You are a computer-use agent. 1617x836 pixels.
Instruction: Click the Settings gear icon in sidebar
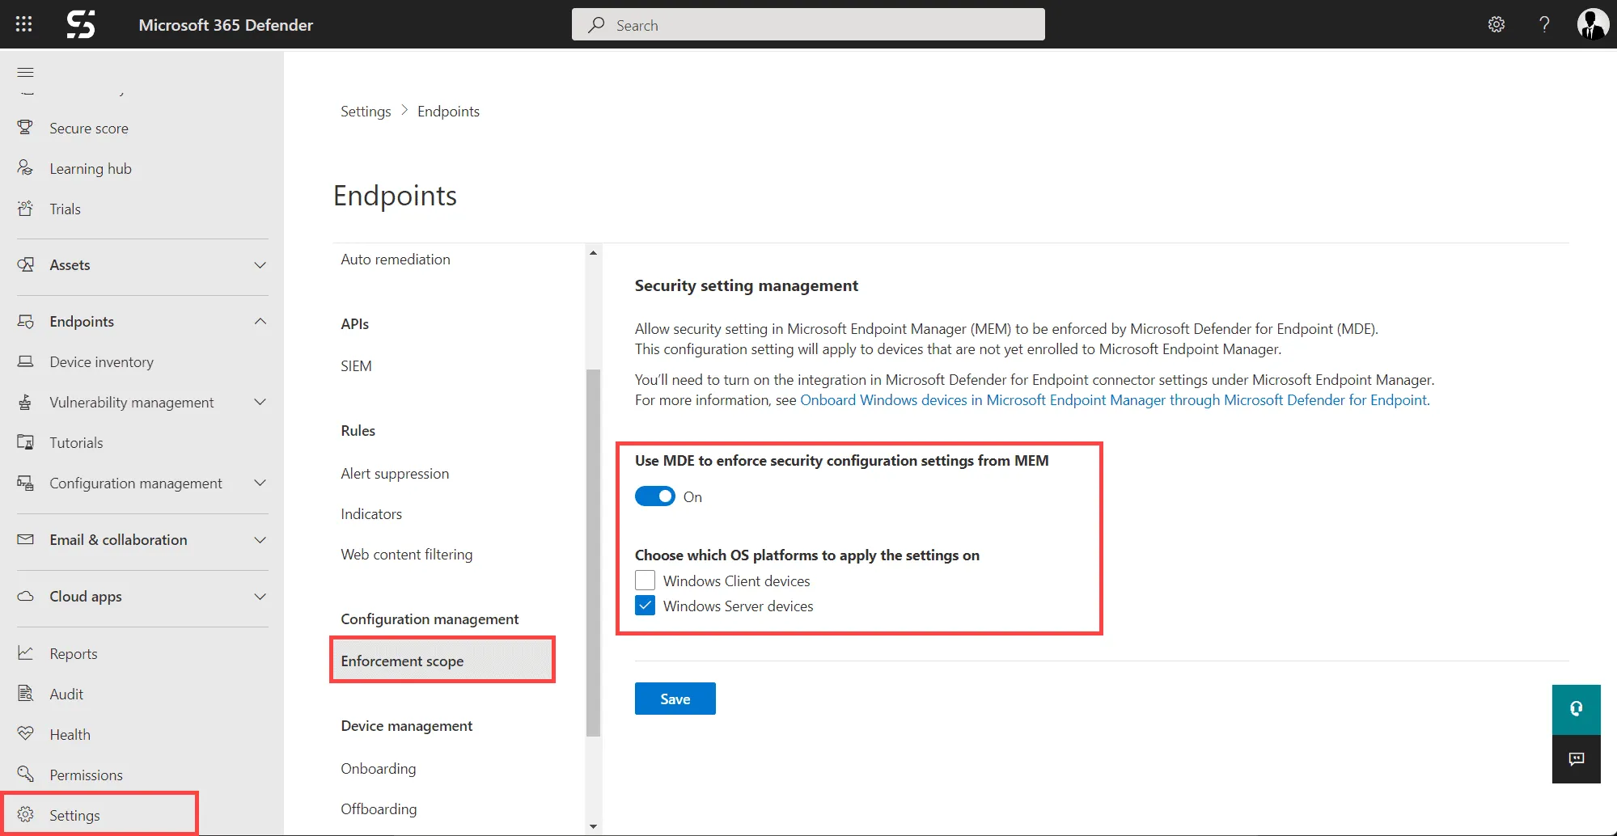26,814
